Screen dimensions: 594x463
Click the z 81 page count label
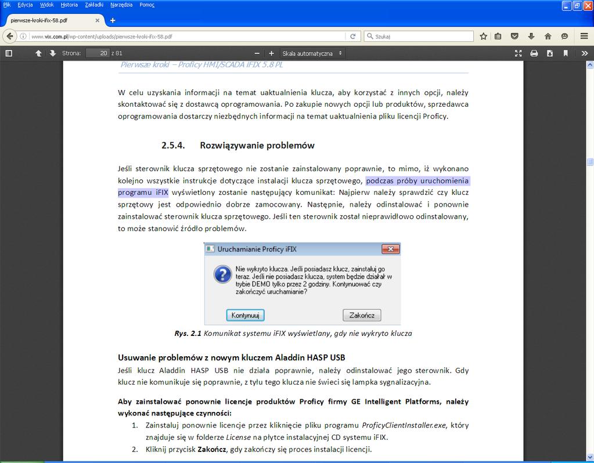click(117, 53)
